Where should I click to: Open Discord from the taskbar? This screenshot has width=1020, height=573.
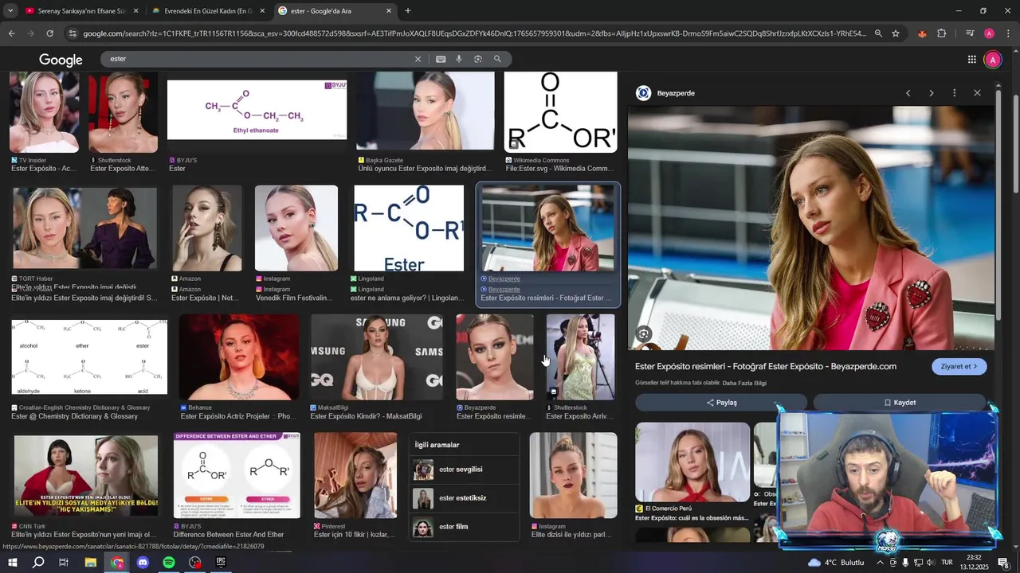point(143,563)
